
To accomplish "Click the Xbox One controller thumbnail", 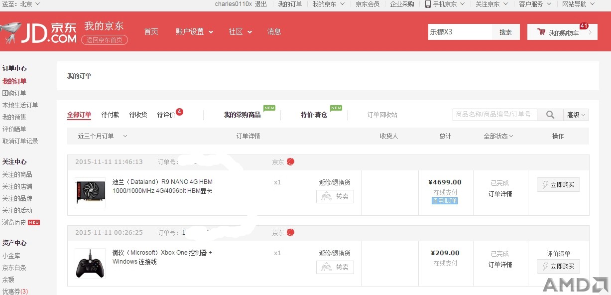I will pyautogui.click(x=90, y=264).
